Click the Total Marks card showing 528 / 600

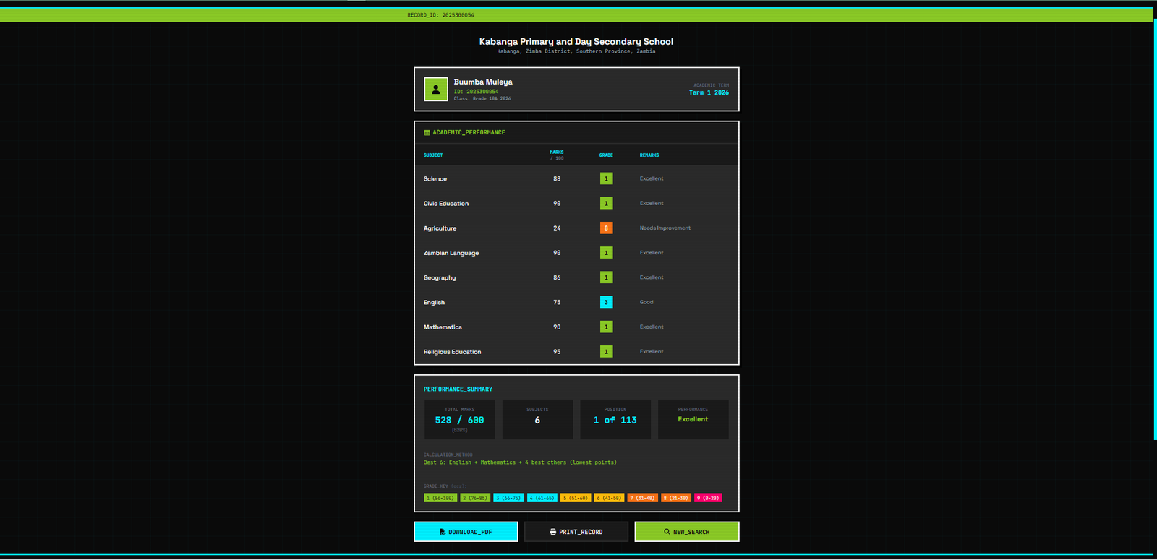(460, 420)
